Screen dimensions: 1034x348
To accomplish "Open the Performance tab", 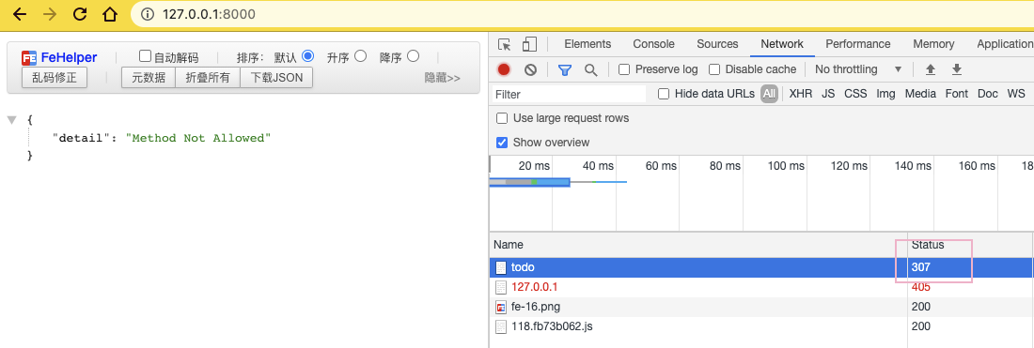I will pos(858,44).
